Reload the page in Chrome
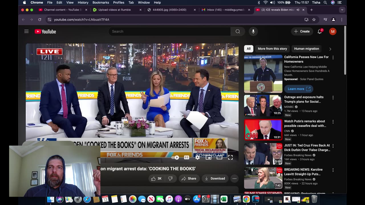The image size is (365, 205). (40, 20)
